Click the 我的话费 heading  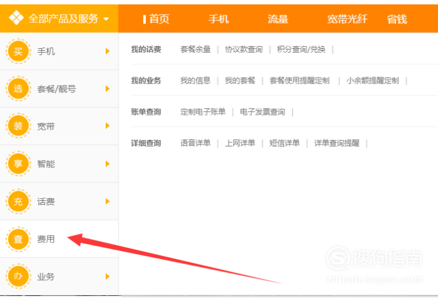point(146,49)
